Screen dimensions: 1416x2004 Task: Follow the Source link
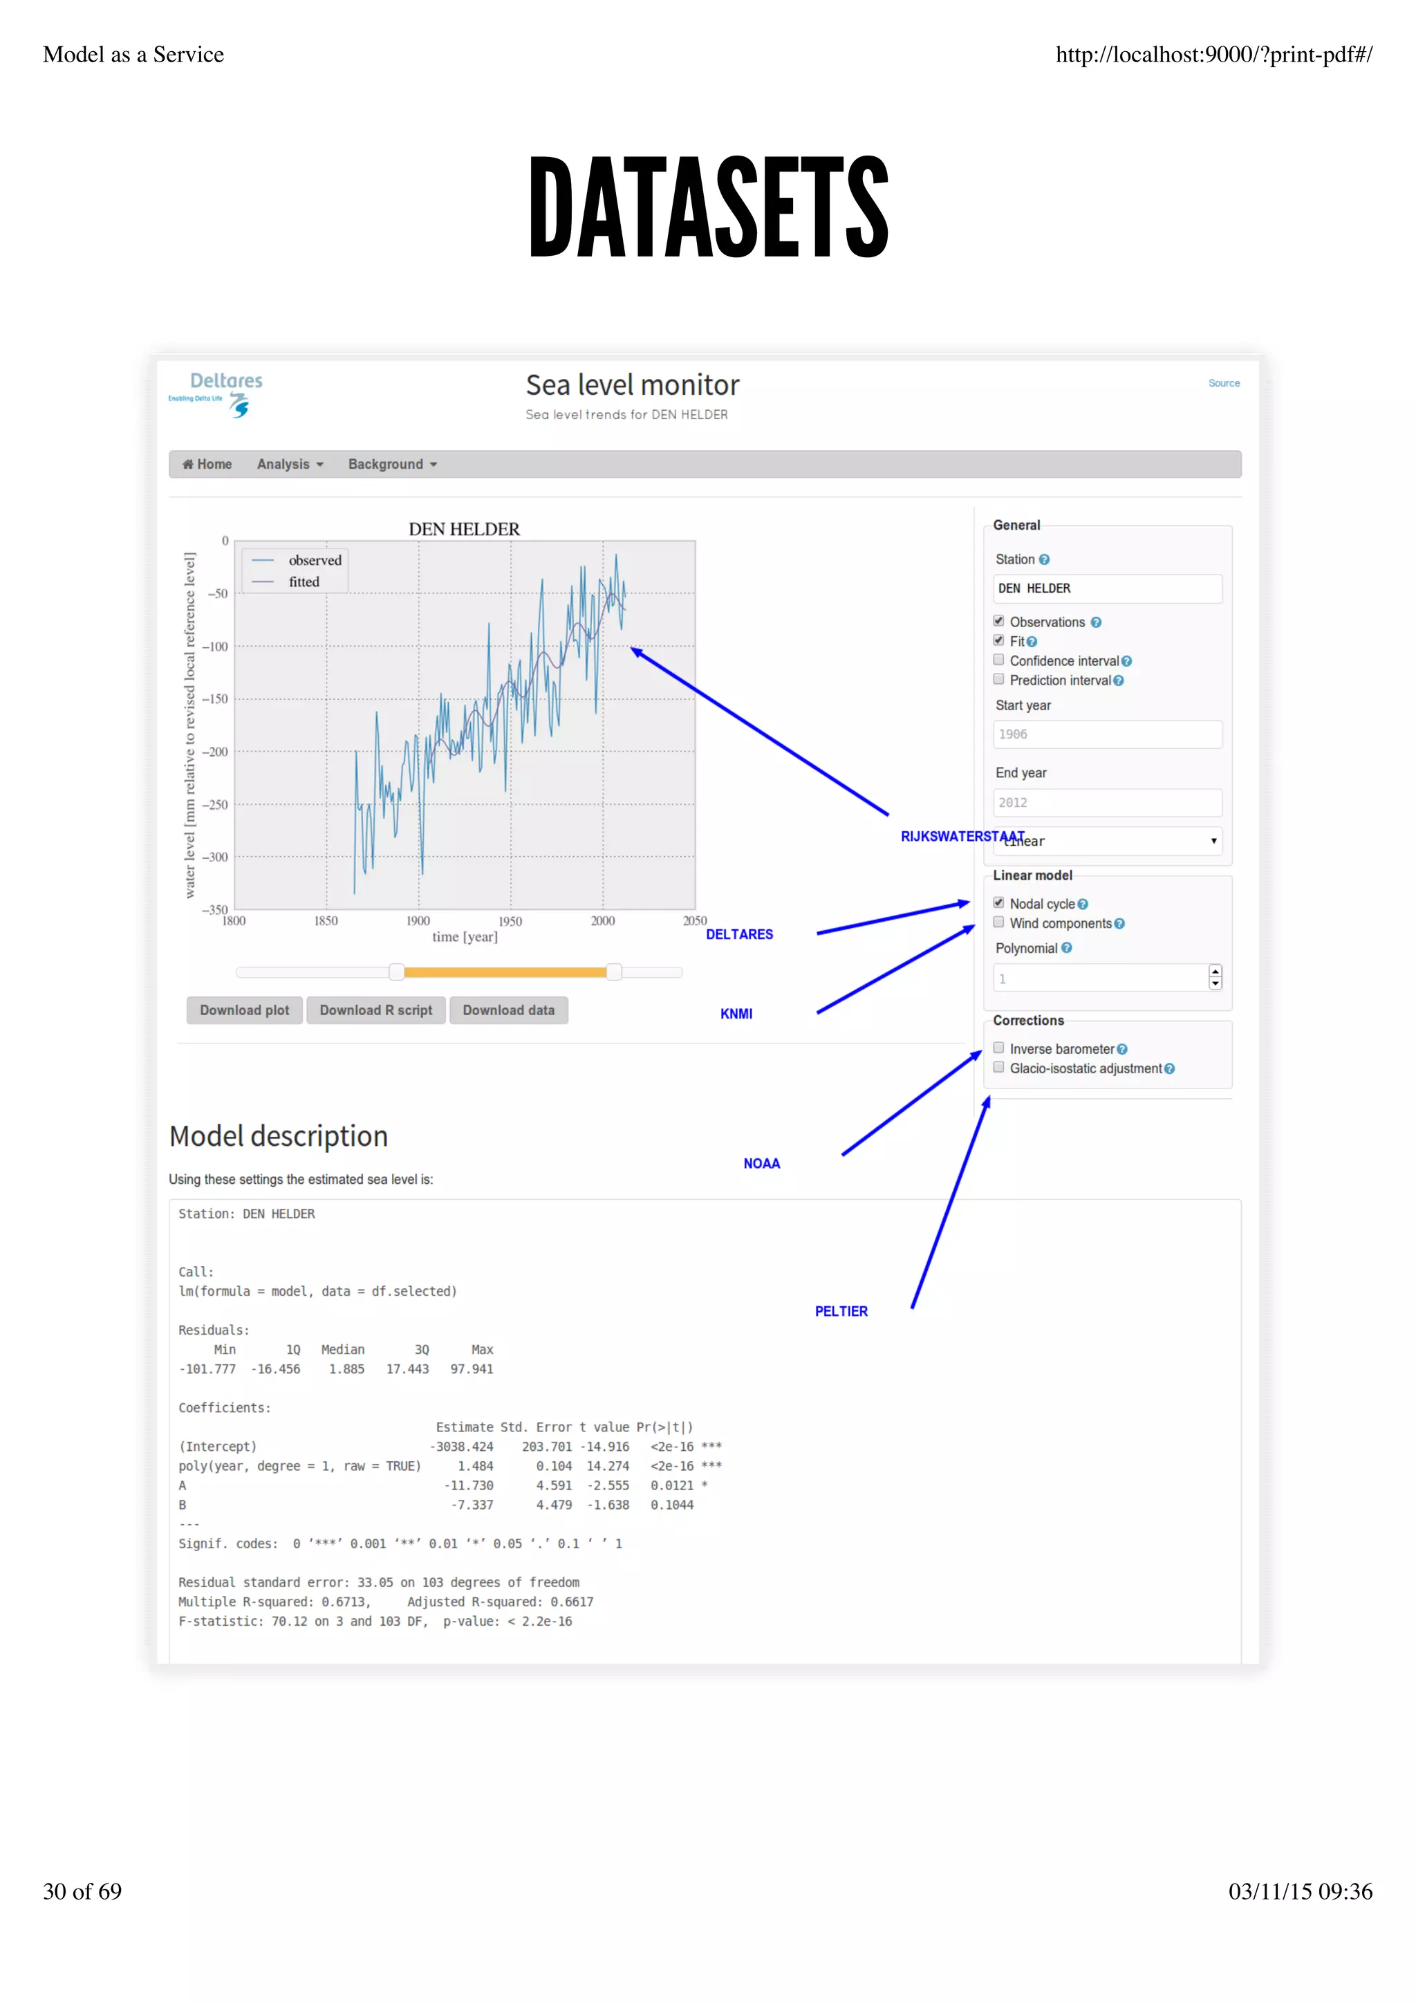pyautogui.click(x=1223, y=383)
